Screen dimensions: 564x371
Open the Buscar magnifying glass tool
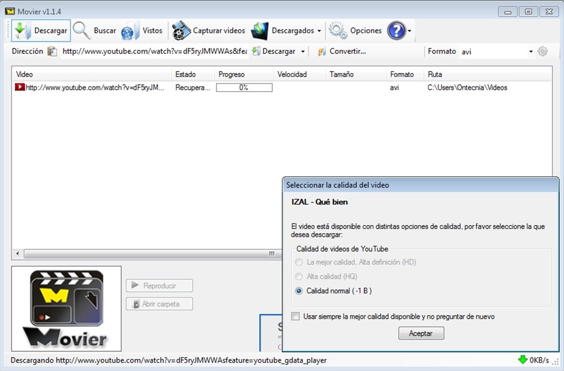(x=82, y=31)
